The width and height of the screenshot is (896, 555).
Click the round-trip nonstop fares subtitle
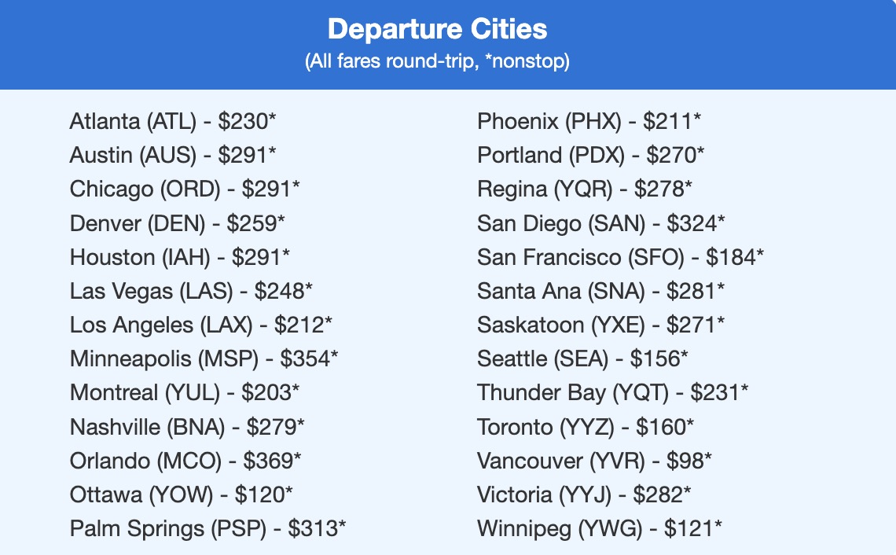[437, 62]
